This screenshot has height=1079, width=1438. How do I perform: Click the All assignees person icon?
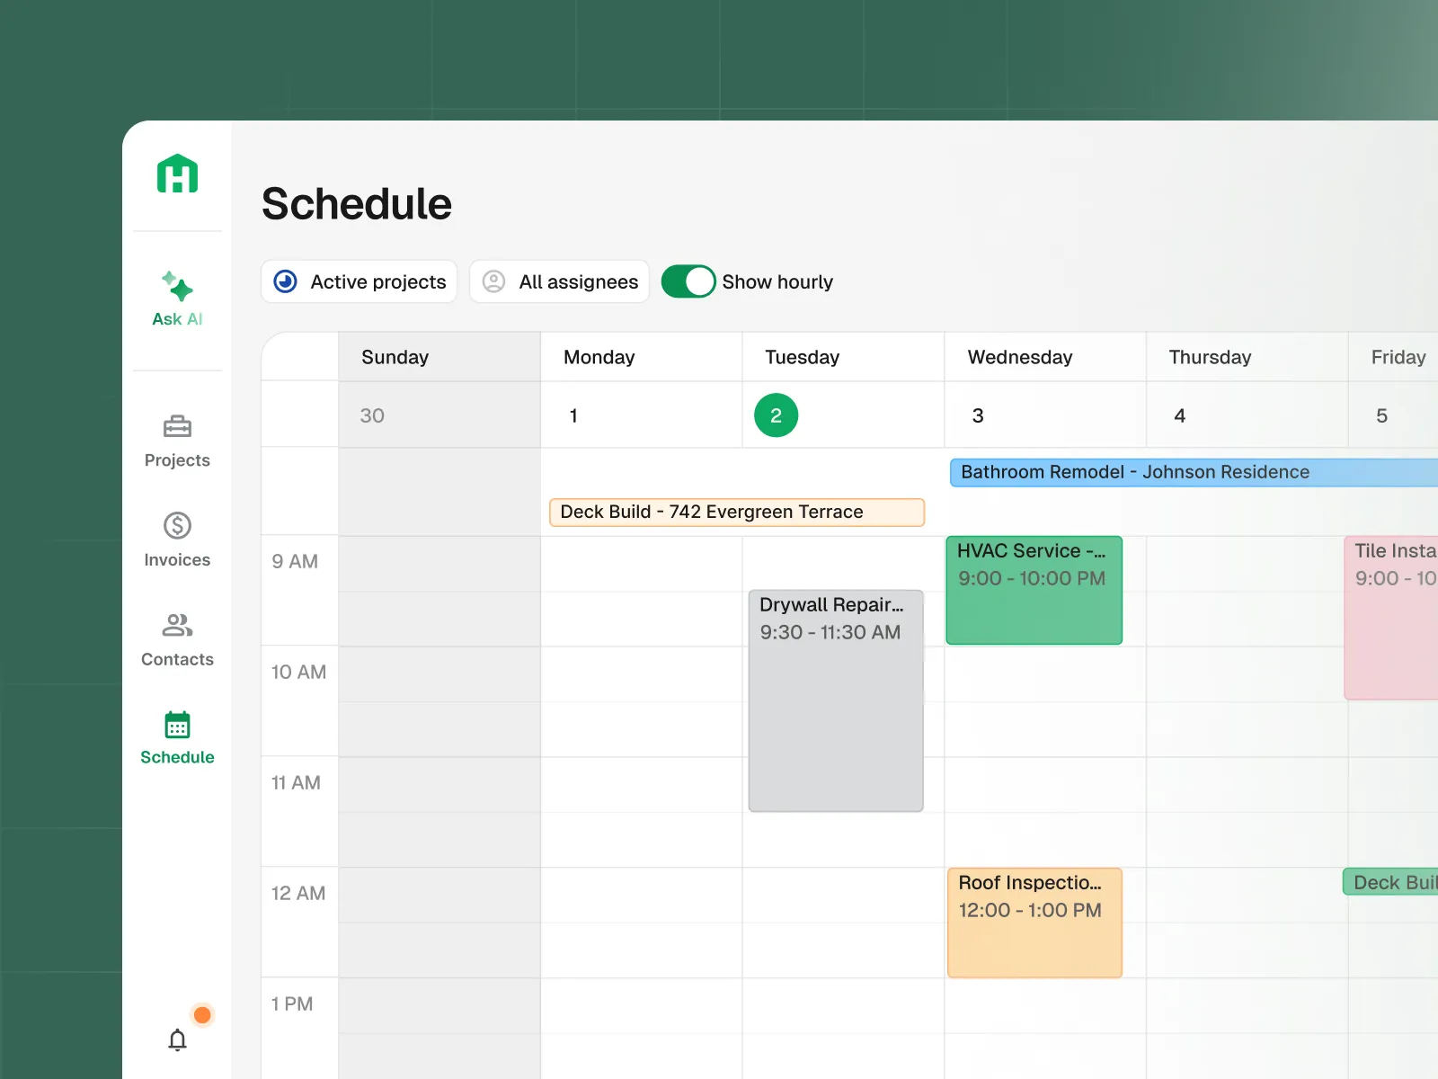[493, 281]
